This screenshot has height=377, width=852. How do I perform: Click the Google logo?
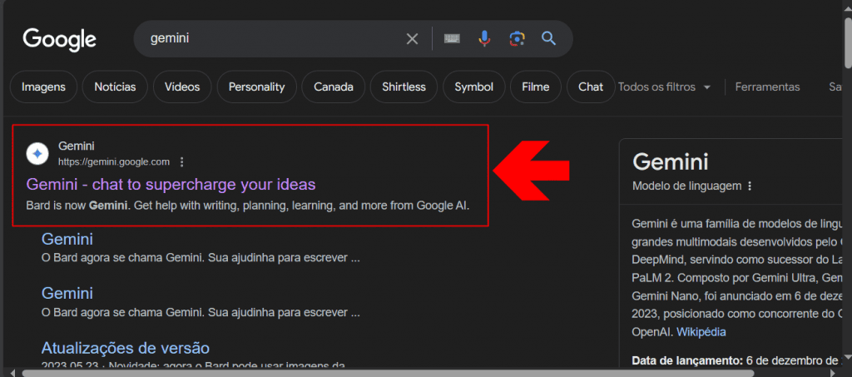tap(60, 40)
